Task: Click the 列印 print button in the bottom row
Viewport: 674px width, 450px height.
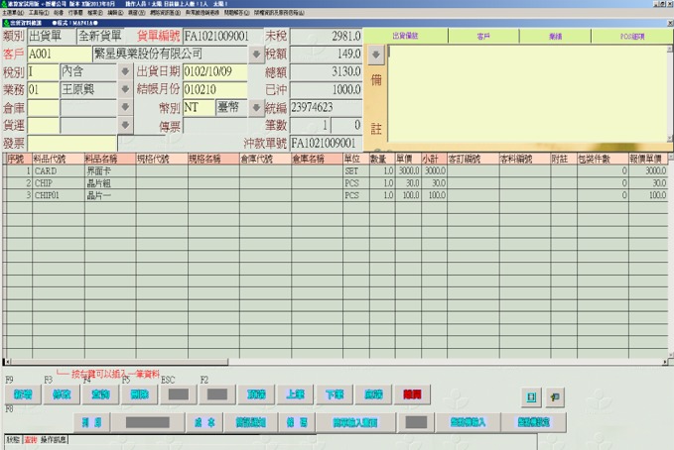Action: [x=92, y=421]
